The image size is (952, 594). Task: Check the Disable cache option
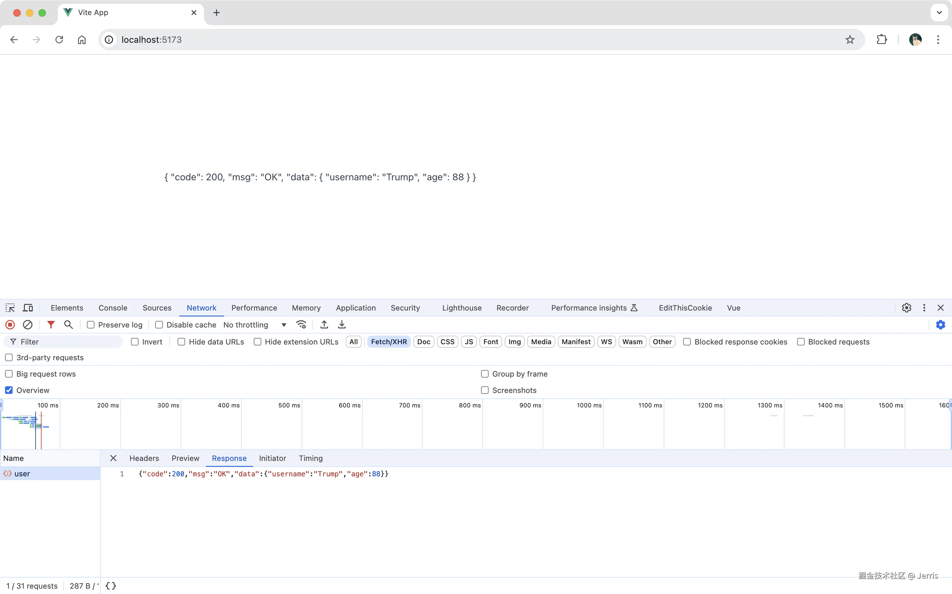(159, 324)
